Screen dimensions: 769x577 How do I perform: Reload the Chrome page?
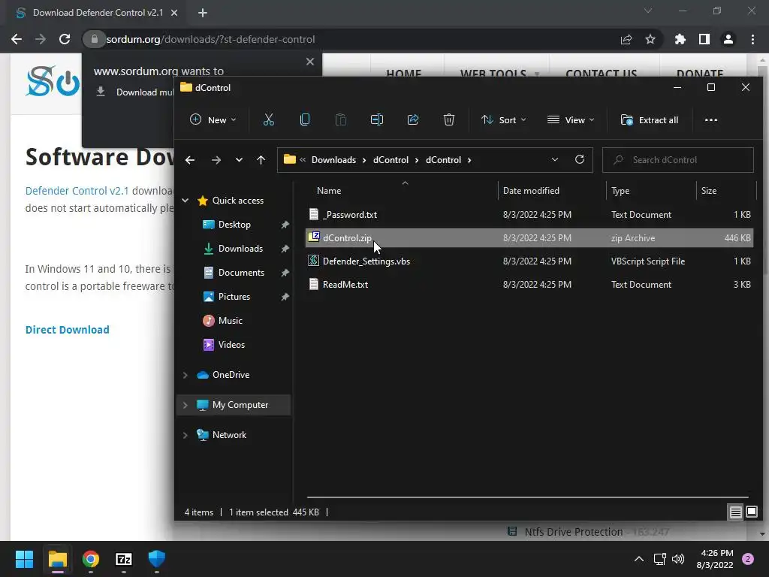coord(65,39)
